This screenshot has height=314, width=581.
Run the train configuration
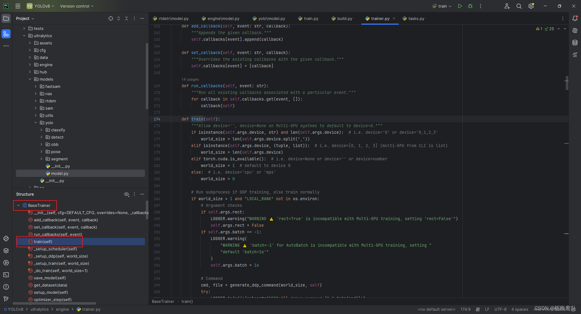(460, 6)
